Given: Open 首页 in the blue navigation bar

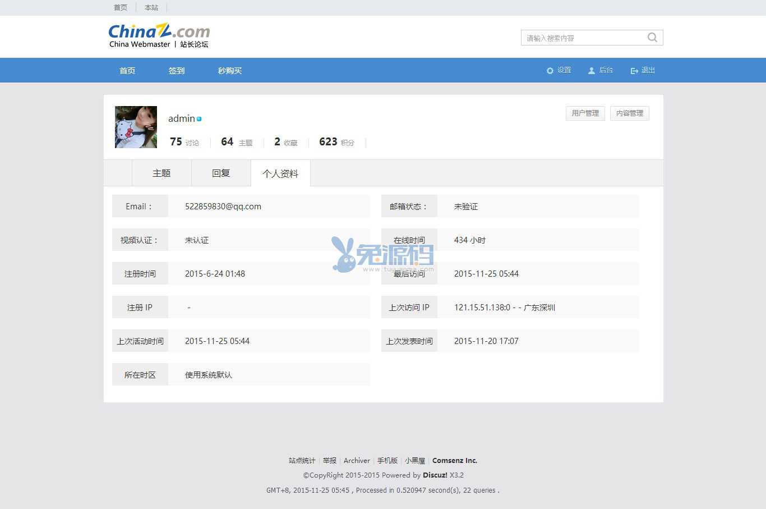Looking at the screenshot, I should coord(127,71).
